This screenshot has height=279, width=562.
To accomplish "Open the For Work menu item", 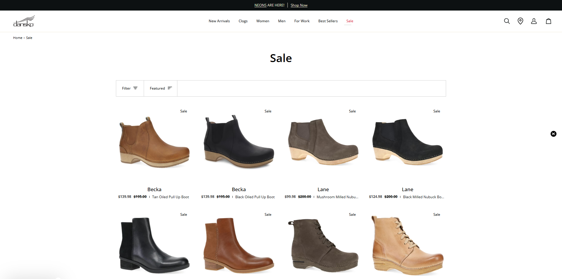I will pyautogui.click(x=302, y=21).
